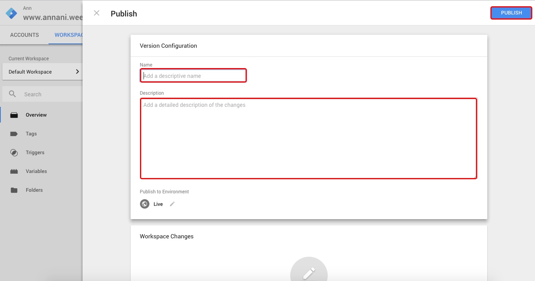
Task: Click the Triggers circle icon
Action: pos(14,153)
